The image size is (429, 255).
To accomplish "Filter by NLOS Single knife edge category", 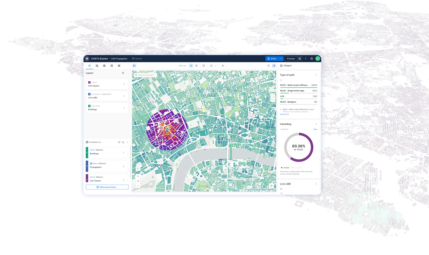I will (x=299, y=91).
